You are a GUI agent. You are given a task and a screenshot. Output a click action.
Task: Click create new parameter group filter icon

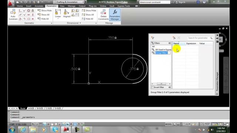coord(153,38)
